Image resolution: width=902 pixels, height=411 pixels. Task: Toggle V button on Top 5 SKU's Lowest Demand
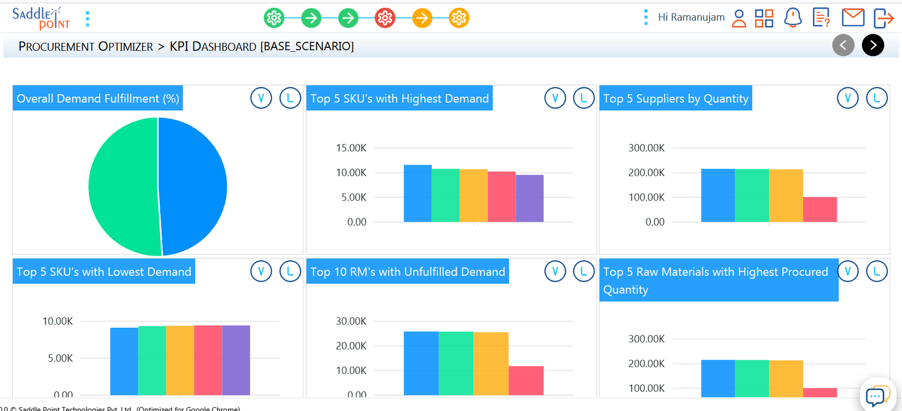click(261, 271)
